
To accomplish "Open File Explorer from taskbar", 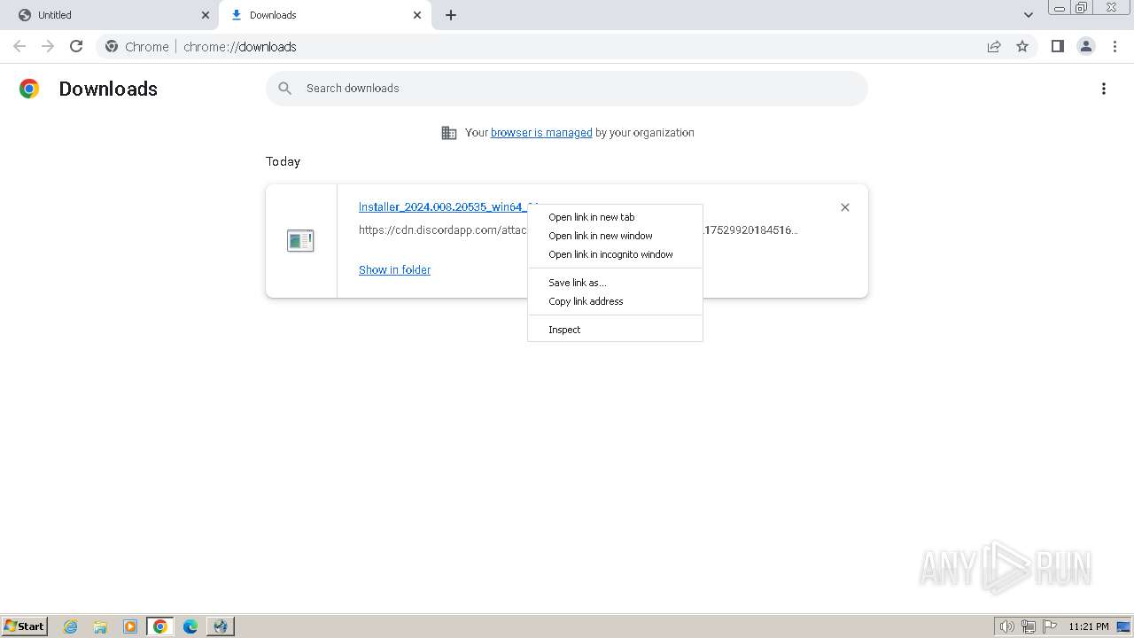I will 100,626.
